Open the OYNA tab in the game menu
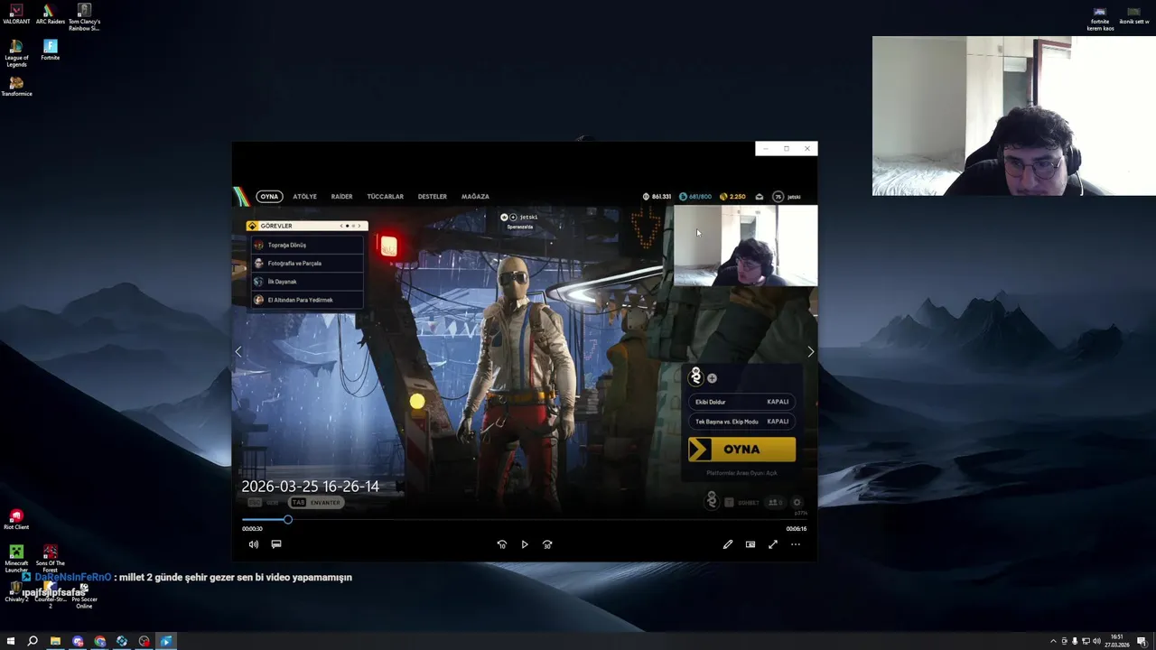Viewport: 1156px width, 650px height. [269, 197]
